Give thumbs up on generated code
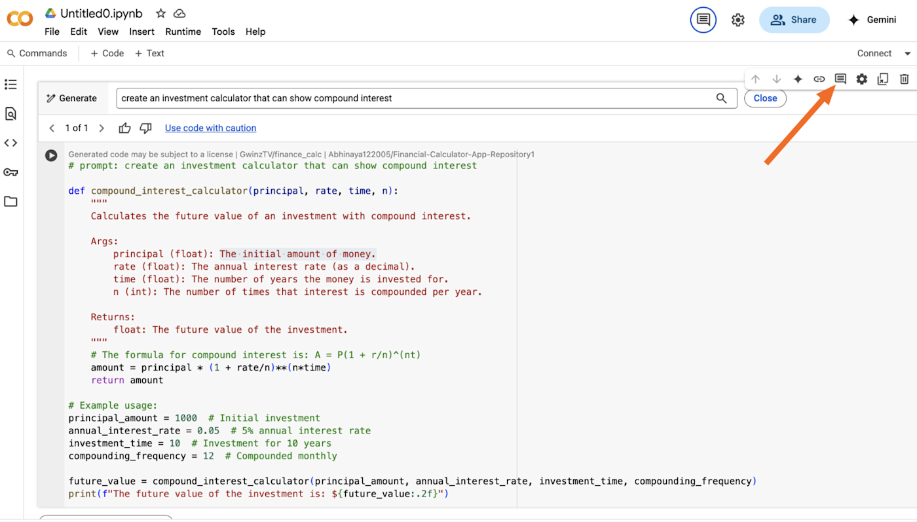Image resolution: width=917 pixels, height=522 pixels. pyautogui.click(x=124, y=128)
